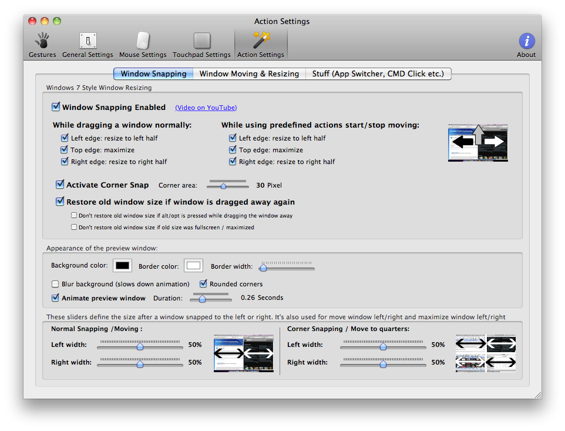Click the white Border color swatch
The image size is (565, 431).
[193, 266]
